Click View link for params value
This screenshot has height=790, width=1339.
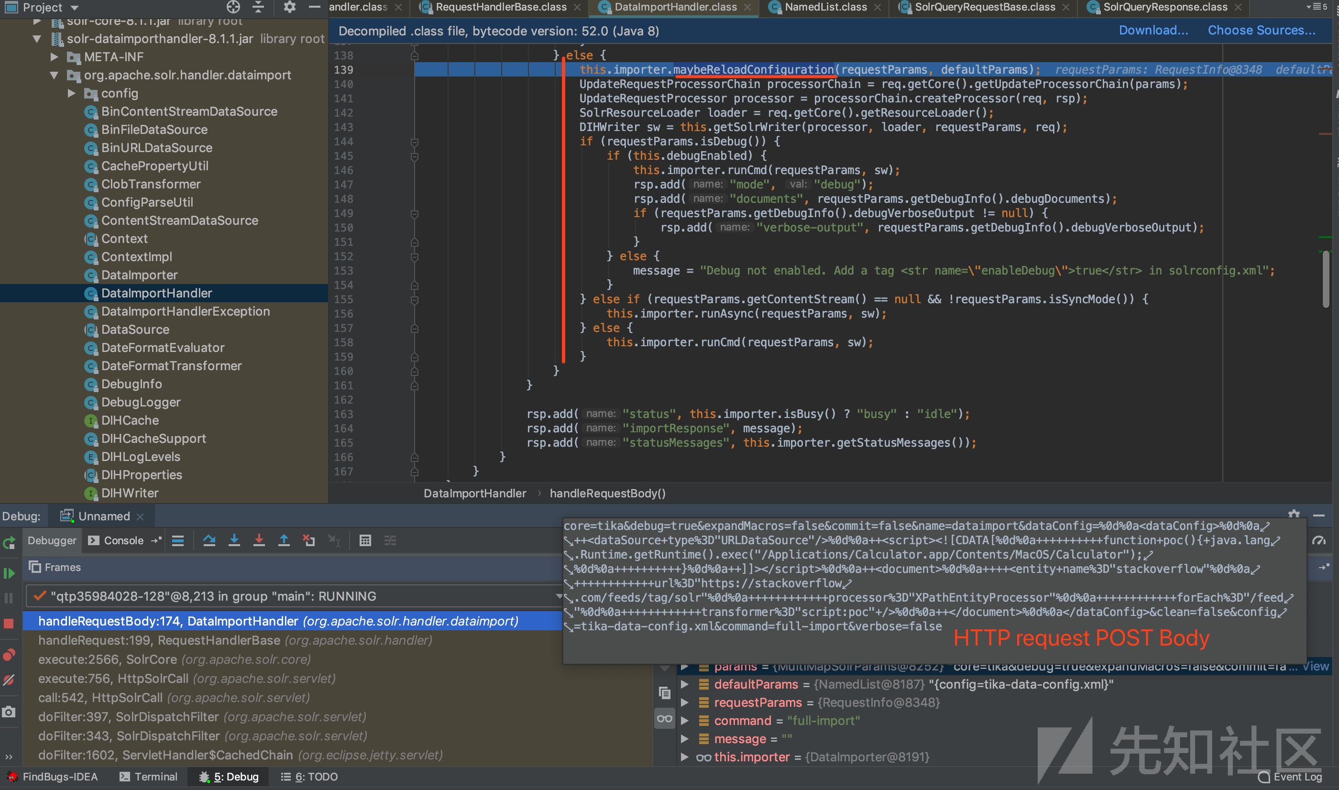click(1316, 666)
